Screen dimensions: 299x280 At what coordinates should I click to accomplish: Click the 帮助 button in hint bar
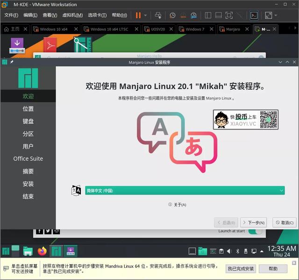point(273,269)
